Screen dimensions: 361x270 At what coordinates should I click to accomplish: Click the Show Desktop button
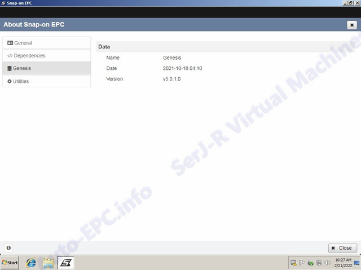click(x=357, y=263)
